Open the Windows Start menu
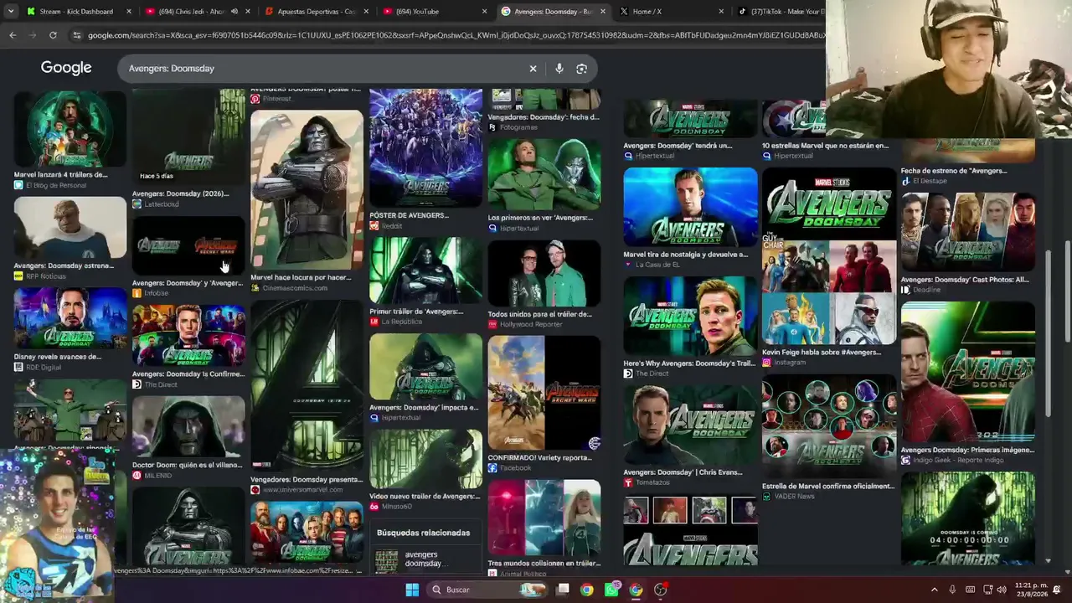The height and width of the screenshot is (603, 1072). point(412,590)
